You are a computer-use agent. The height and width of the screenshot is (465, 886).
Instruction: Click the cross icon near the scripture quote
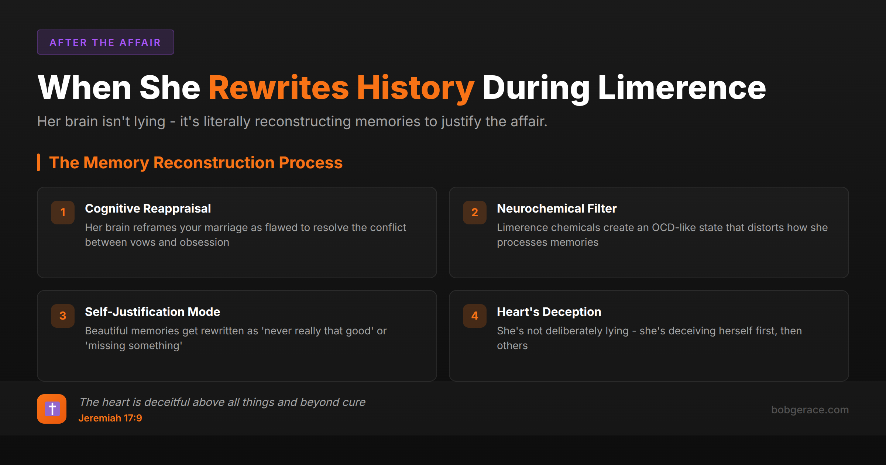(52, 409)
